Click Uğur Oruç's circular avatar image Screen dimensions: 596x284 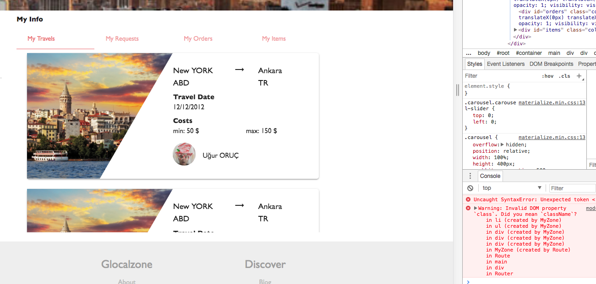point(184,154)
